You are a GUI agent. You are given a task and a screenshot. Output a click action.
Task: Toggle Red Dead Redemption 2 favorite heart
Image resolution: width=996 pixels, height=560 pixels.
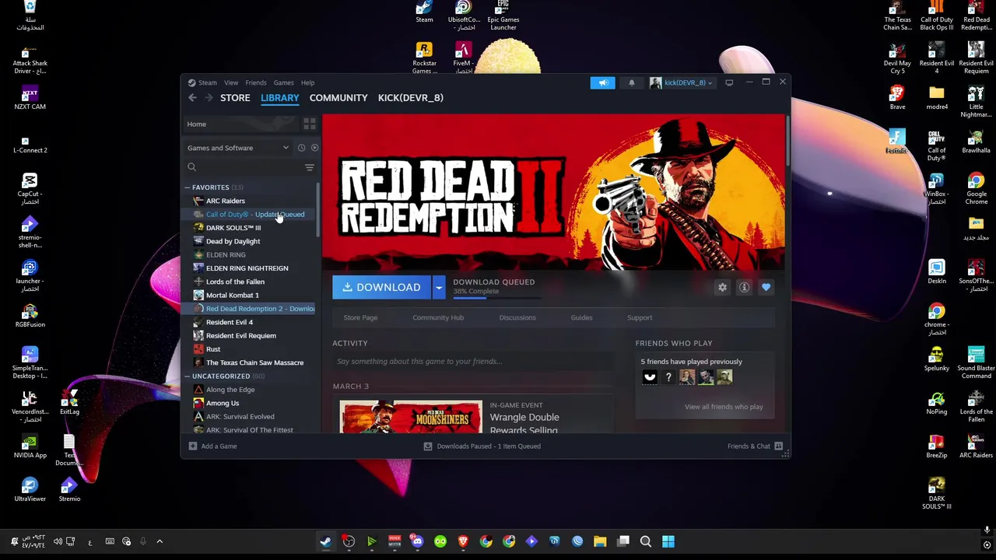click(766, 288)
